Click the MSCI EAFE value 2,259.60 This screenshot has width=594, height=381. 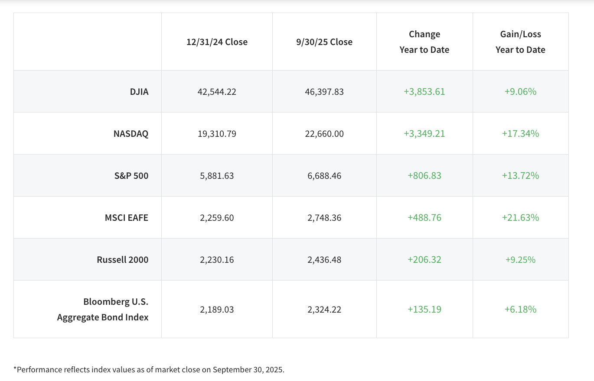[217, 218]
